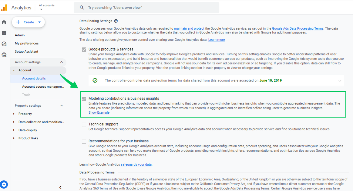
Task: Expand Data collection and modification arrow
Action: 14,122
